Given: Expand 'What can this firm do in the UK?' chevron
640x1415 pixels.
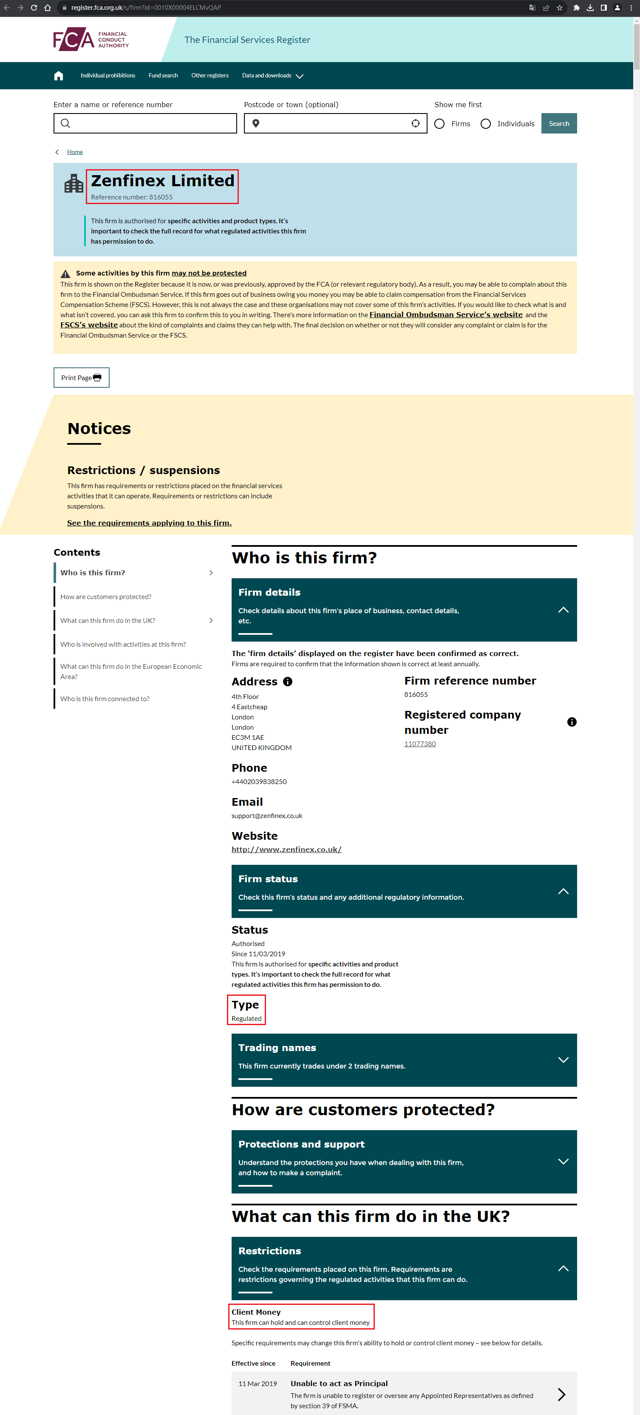Looking at the screenshot, I should (x=211, y=621).
